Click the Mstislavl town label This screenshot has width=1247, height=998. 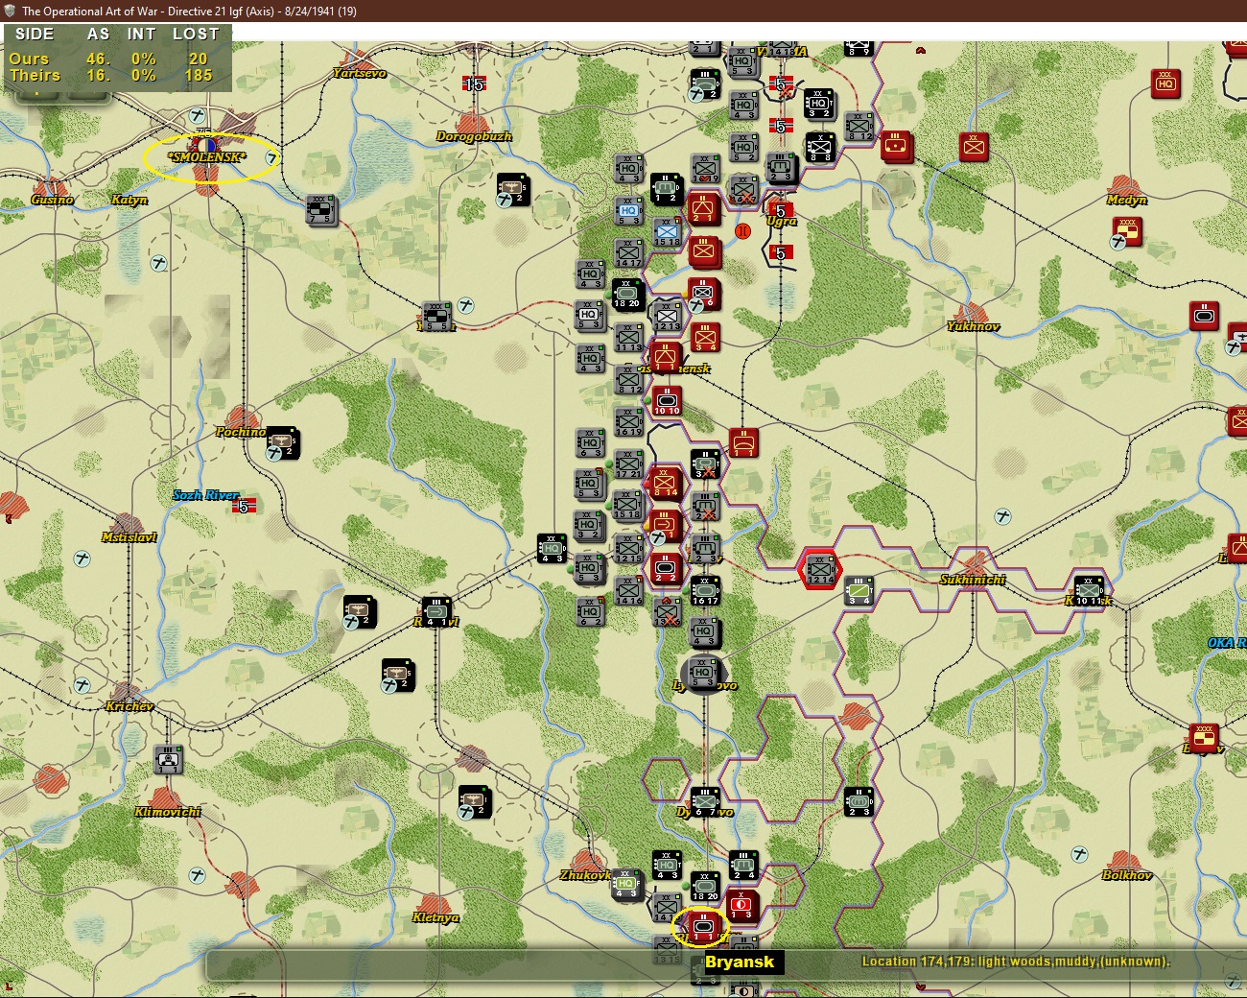pos(129,537)
